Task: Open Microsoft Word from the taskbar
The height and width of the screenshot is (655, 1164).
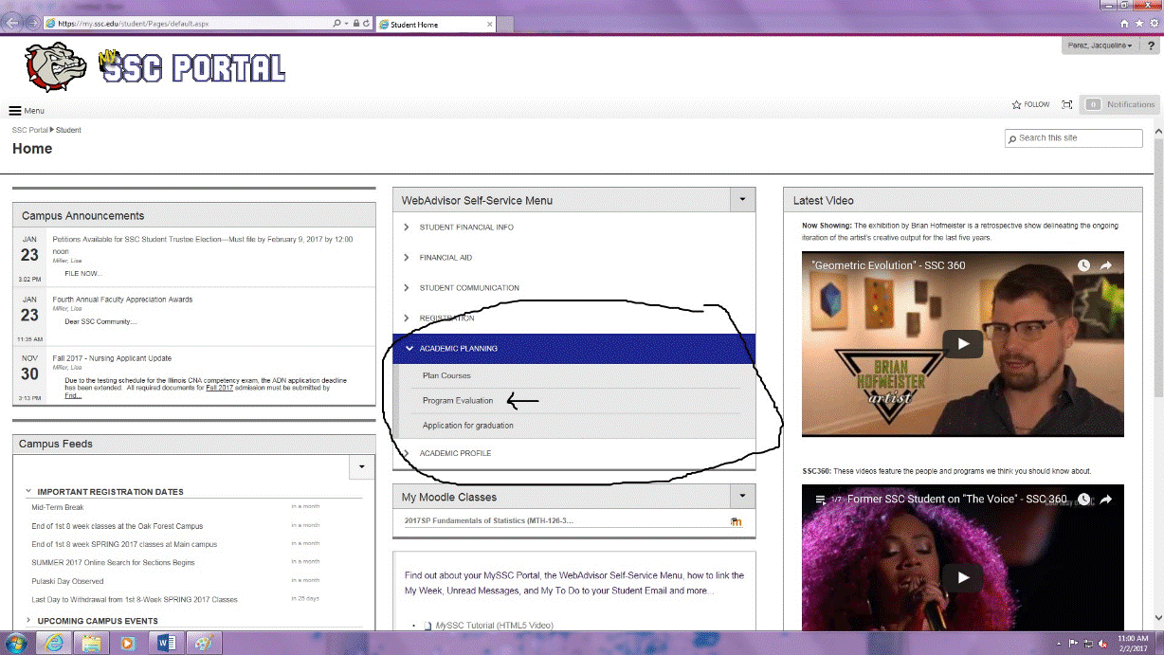Action: (165, 643)
